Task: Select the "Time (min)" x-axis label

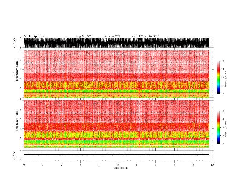Action: click(x=121, y=168)
